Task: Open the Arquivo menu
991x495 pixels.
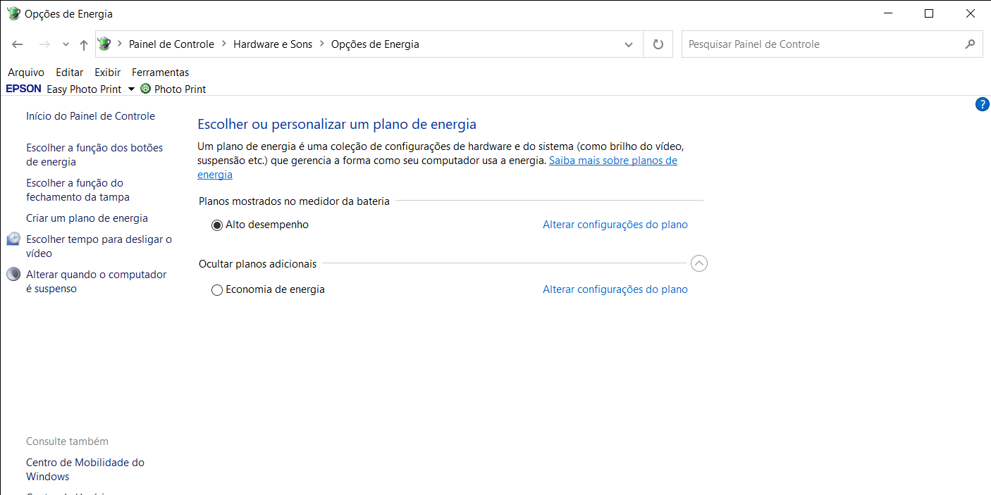Action: click(26, 73)
